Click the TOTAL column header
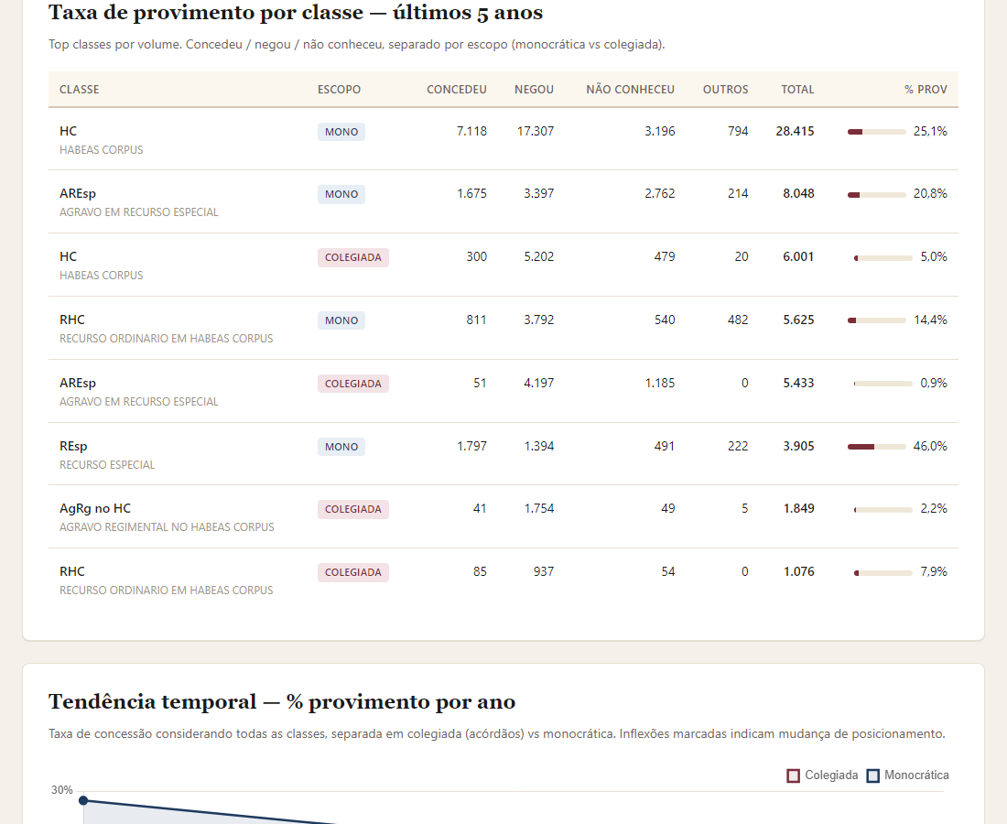1007x824 pixels. (797, 90)
